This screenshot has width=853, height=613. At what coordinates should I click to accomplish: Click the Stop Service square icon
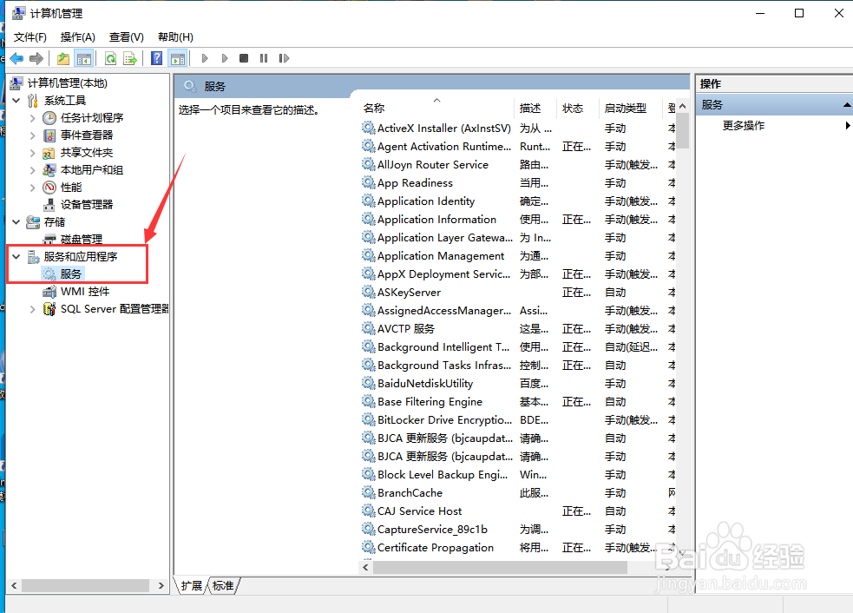(244, 58)
